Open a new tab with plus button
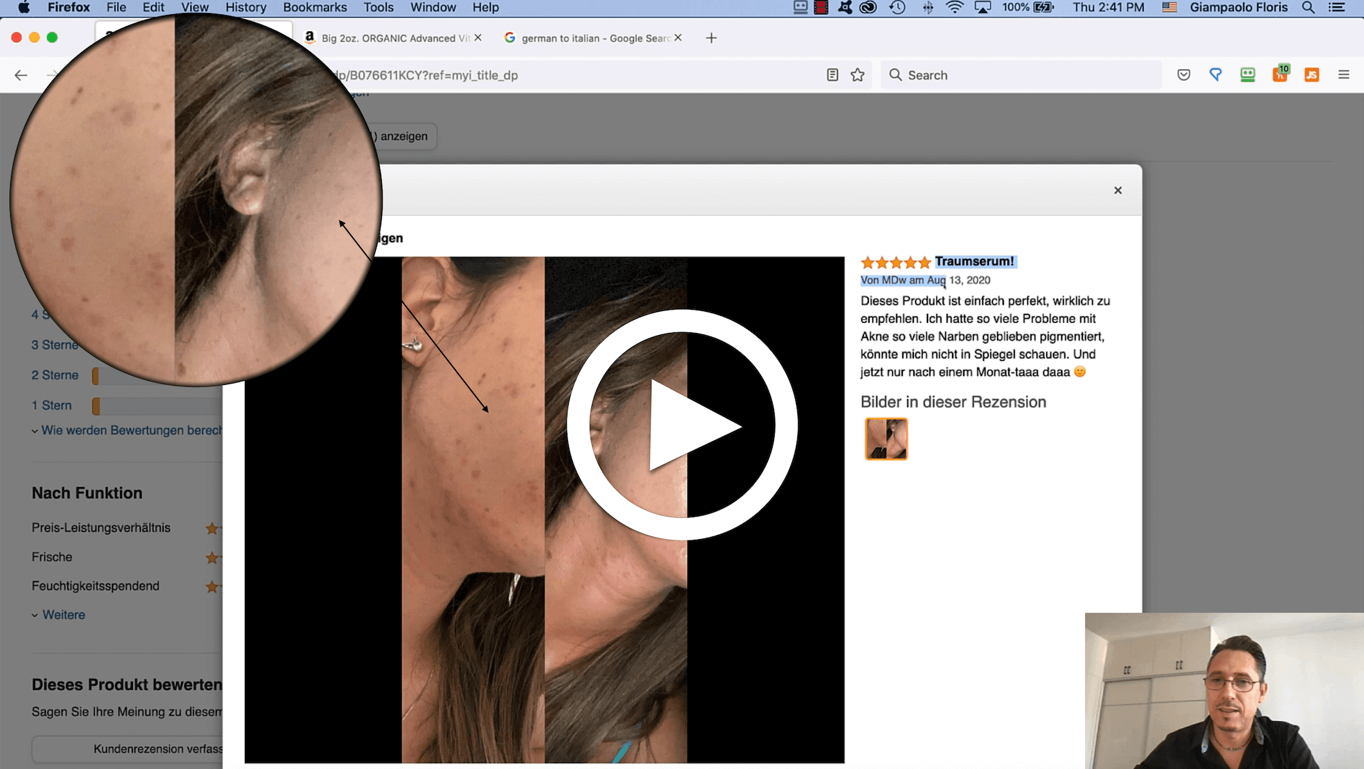The width and height of the screenshot is (1364, 769). (711, 38)
